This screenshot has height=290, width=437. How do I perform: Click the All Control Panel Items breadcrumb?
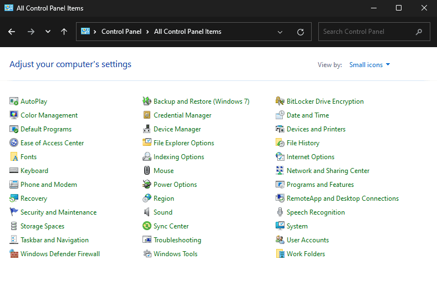(187, 32)
